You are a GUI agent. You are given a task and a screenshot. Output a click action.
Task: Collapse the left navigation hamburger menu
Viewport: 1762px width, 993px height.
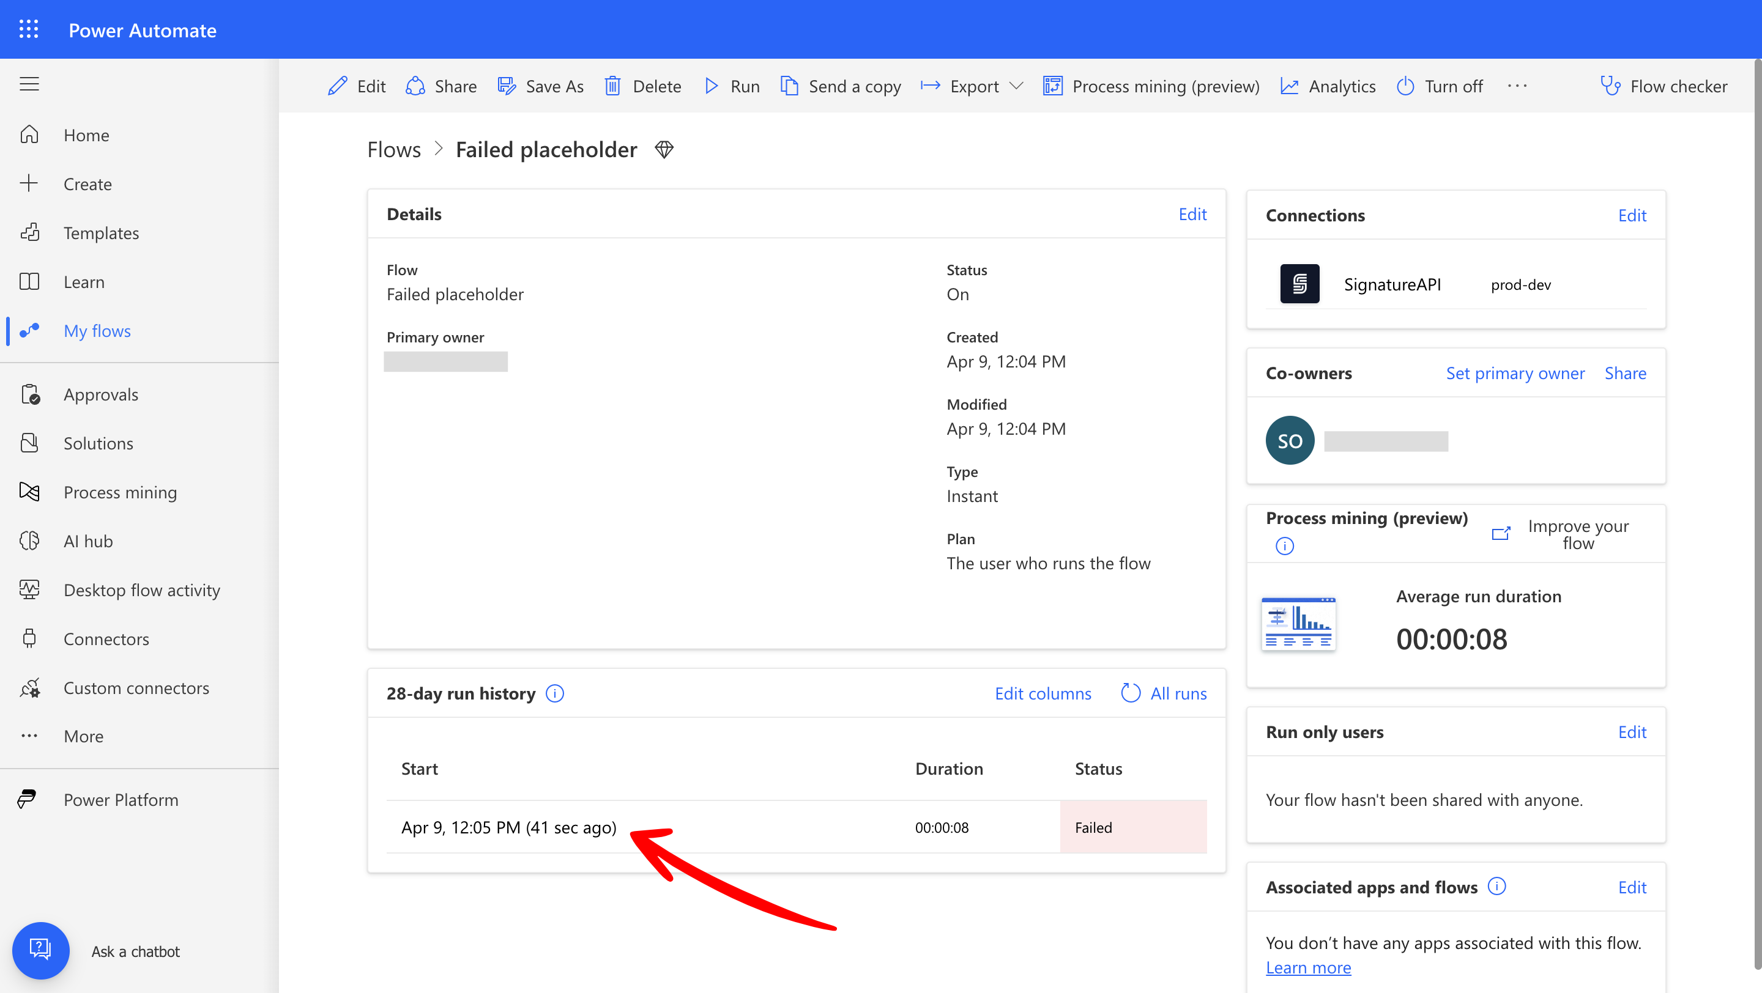click(x=29, y=84)
